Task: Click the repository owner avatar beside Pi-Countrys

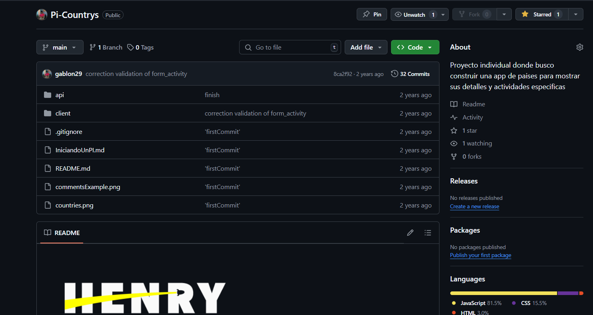Action: [x=42, y=15]
